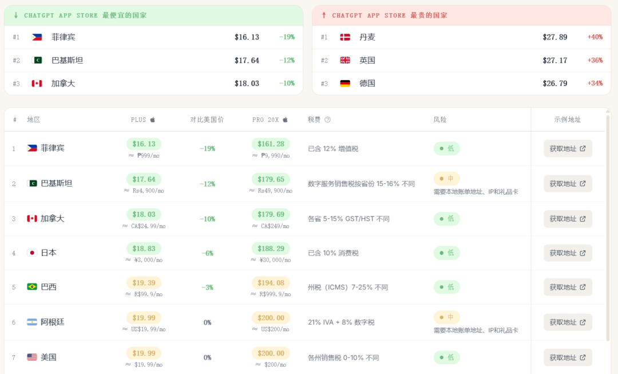Click 已含 12% 增值税 tax text
The image size is (618, 374).
click(333, 149)
